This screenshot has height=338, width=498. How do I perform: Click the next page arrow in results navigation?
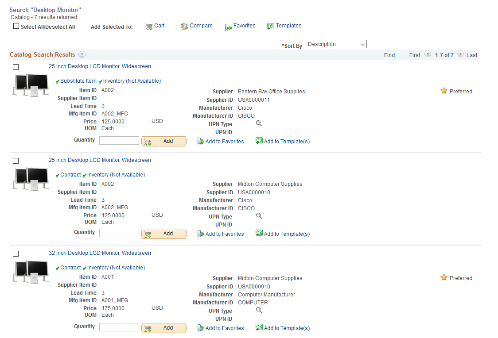click(460, 54)
